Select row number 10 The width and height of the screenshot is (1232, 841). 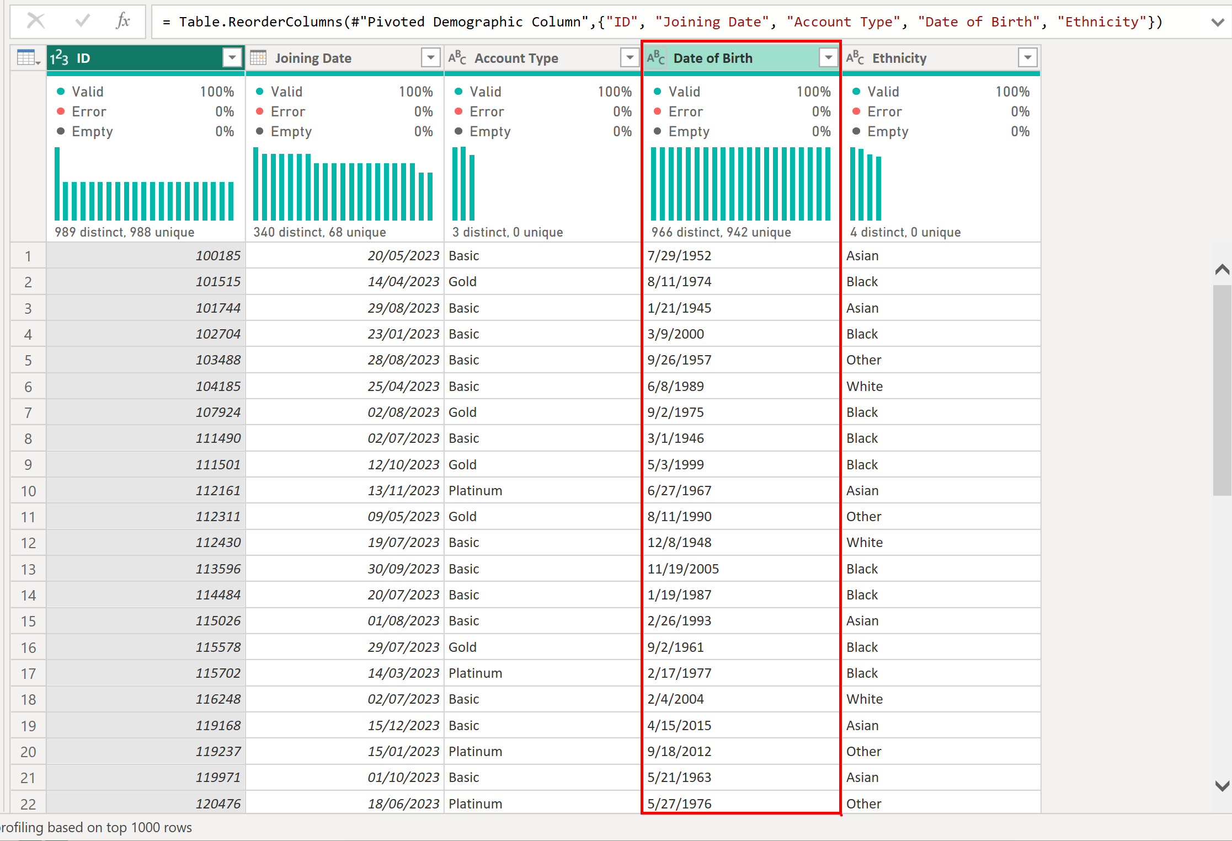pyautogui.click(x=28, y=491)
